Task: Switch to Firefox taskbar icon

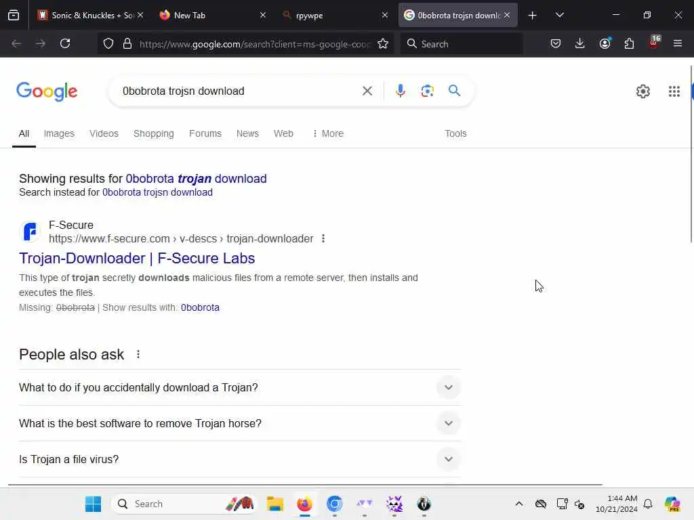Action: tap(304, 504)
